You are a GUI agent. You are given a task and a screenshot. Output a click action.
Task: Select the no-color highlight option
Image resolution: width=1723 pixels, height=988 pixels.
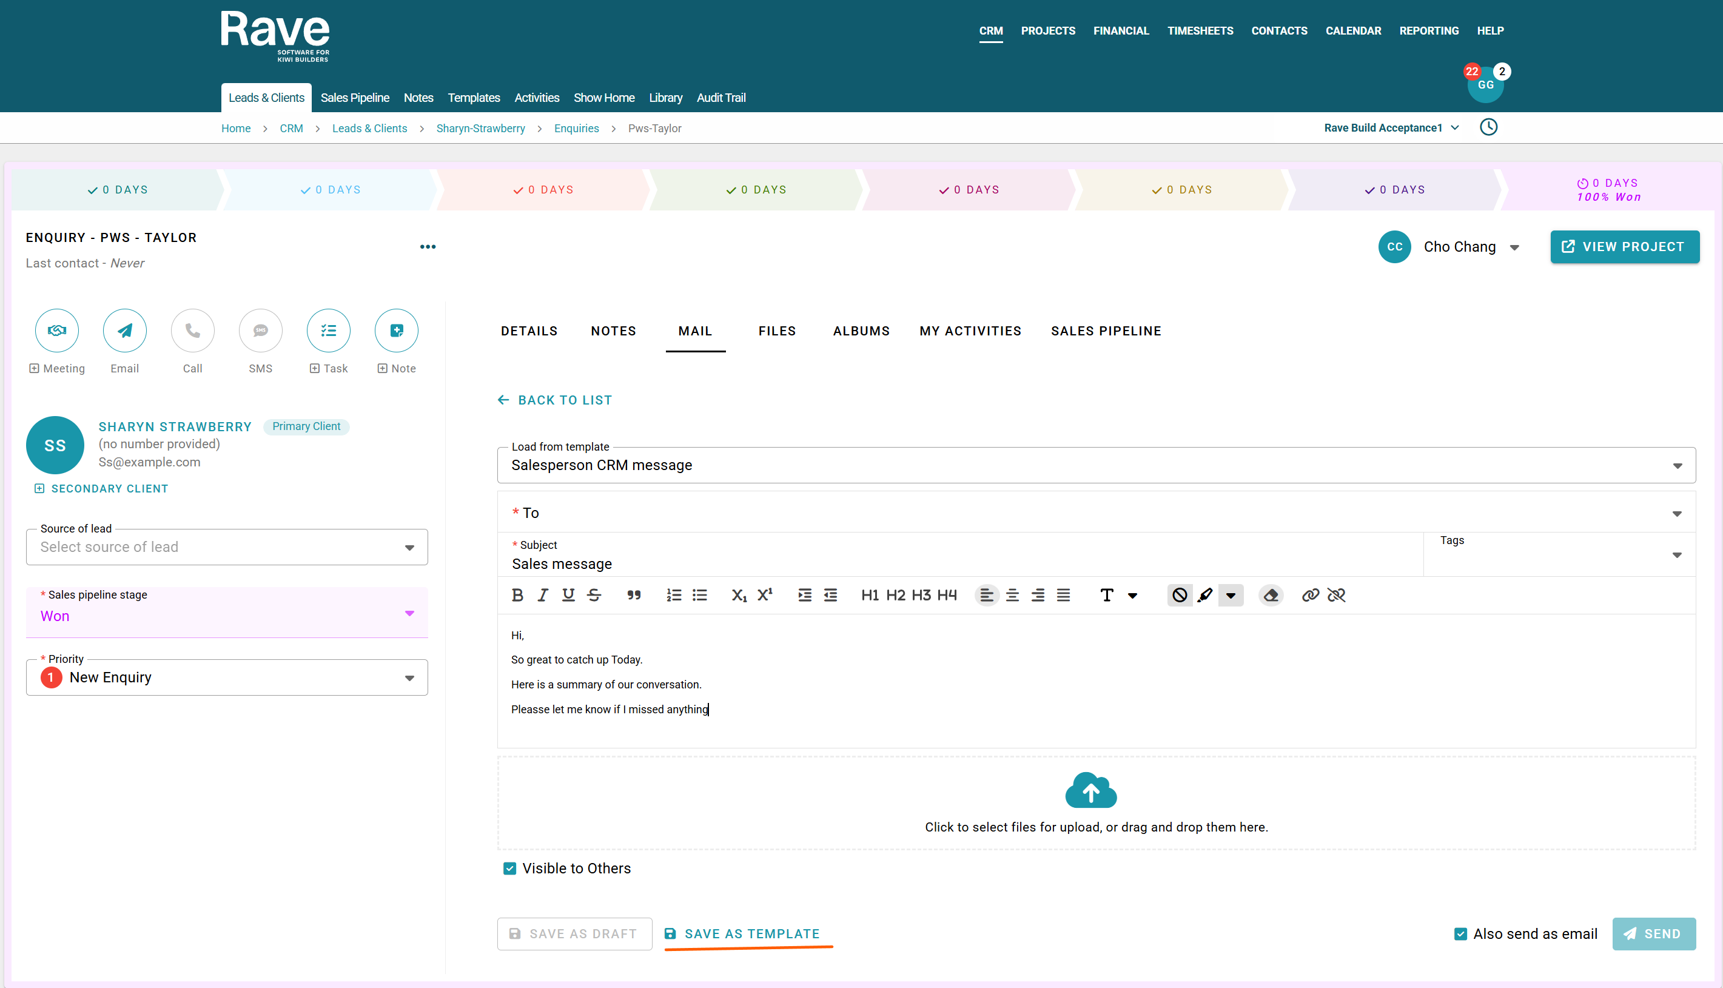[x=1180, y=595]
